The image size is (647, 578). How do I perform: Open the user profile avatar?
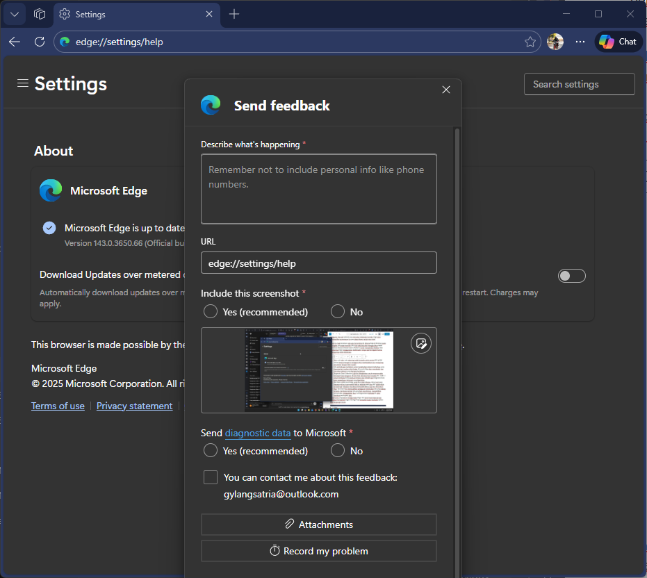tap(555, 42)
